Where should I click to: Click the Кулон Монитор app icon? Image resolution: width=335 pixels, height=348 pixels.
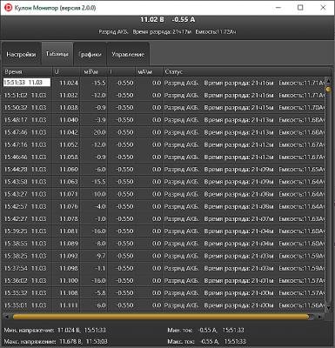[x=8, y=8]
